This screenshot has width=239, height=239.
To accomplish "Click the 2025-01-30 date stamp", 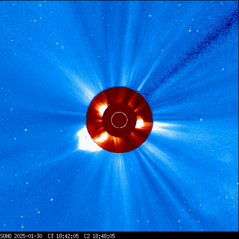I will (28, 236).
